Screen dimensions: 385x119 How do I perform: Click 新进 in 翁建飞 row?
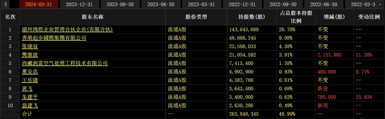(x=323, y=105)
